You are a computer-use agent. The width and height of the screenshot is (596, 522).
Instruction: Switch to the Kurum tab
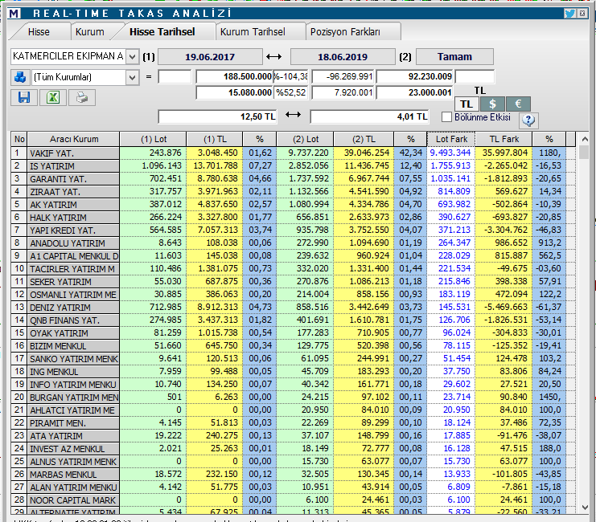[90, 32]
